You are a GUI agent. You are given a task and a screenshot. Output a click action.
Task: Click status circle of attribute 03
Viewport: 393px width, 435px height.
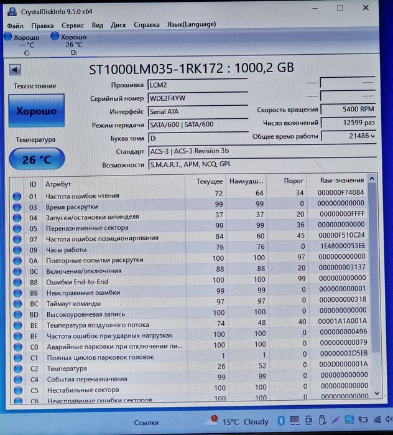coord(17,207)
